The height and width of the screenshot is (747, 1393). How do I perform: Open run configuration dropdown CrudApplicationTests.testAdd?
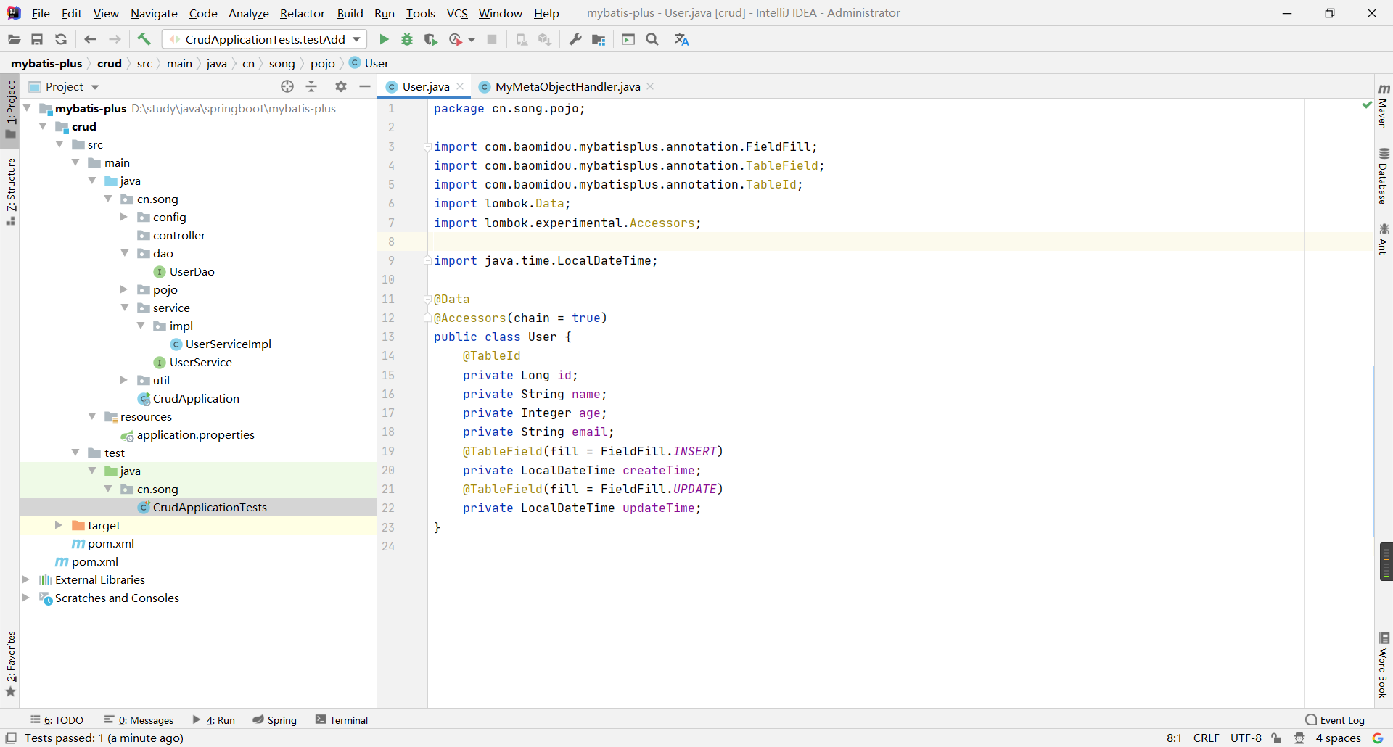click(x=265, y=39)
